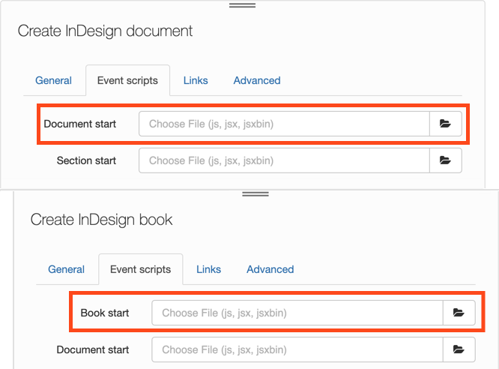Open General tab in Create InDesign document

pyautogui.click(x=53, y=80)
